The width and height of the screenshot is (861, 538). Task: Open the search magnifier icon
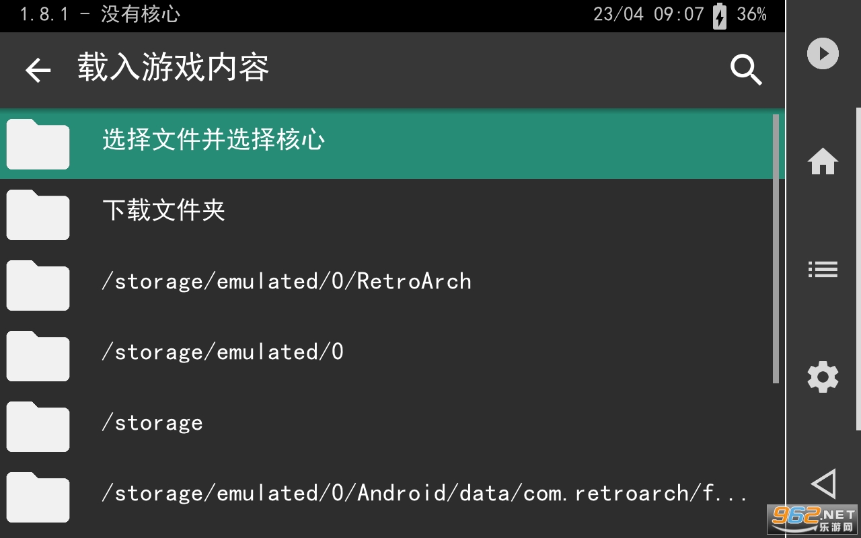[x=746, y=69]
